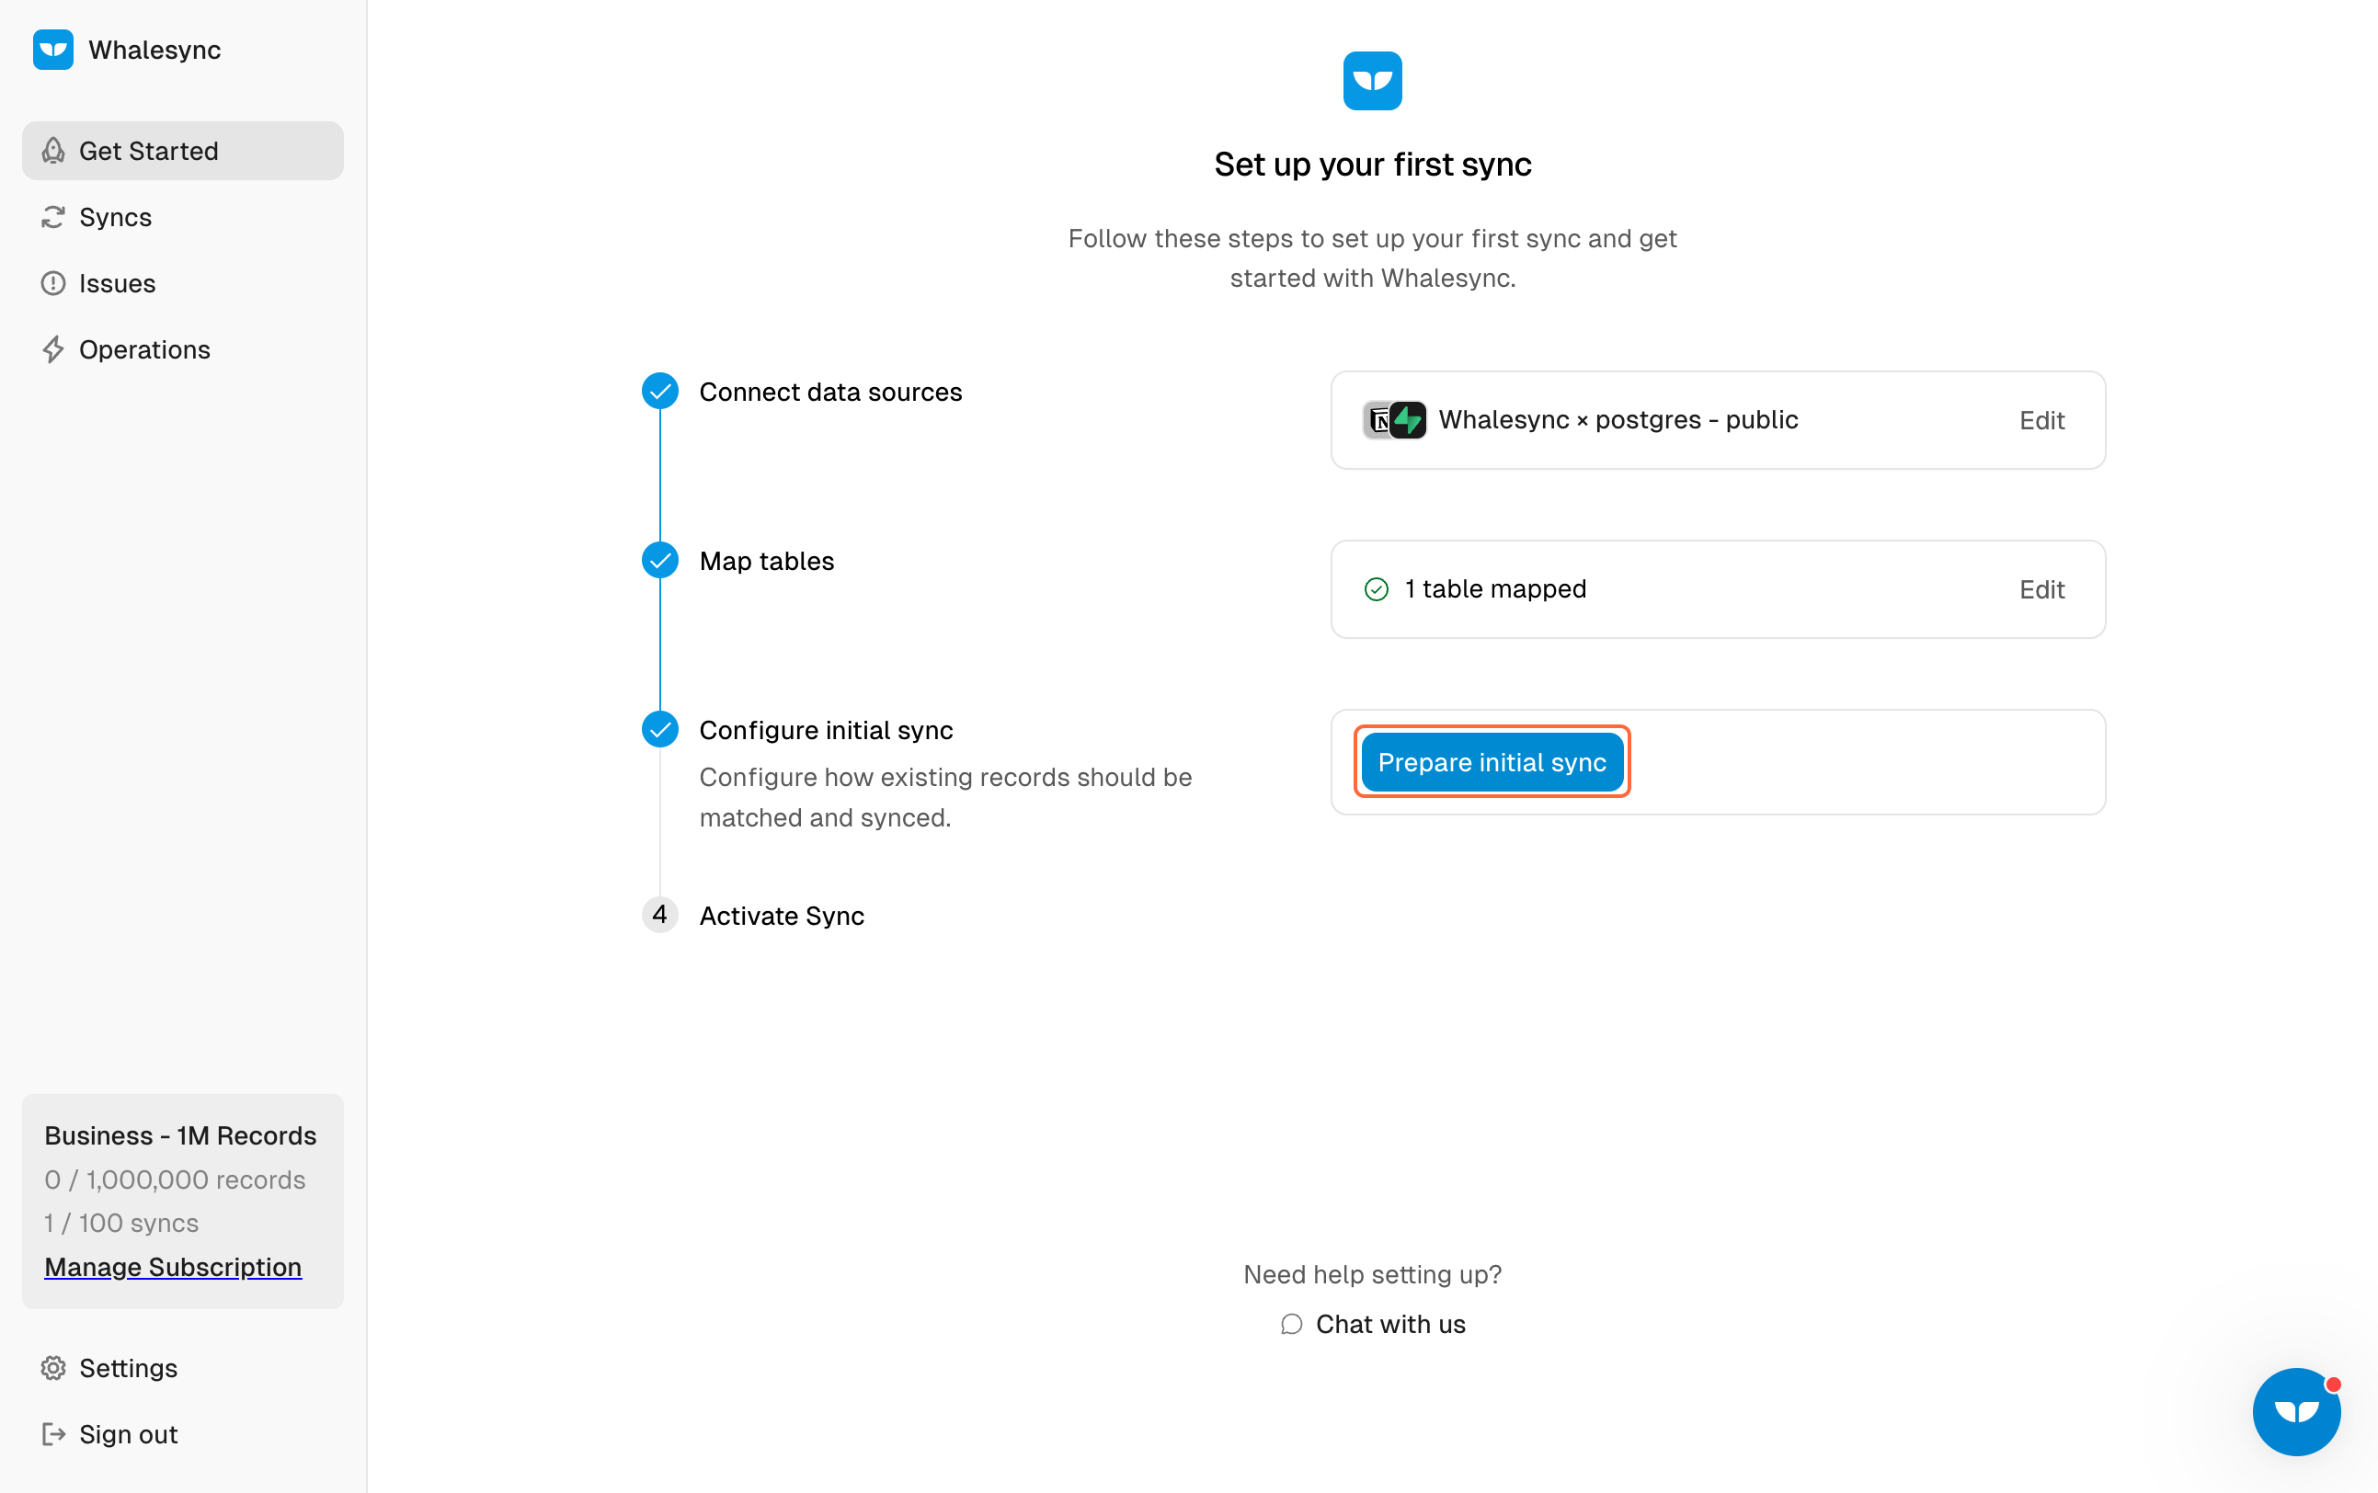
Task: Click the Issues exclamation icon
Action: tap(53, 283)
